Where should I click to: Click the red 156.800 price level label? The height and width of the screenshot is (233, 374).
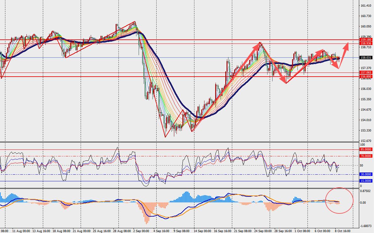point(366,77)
